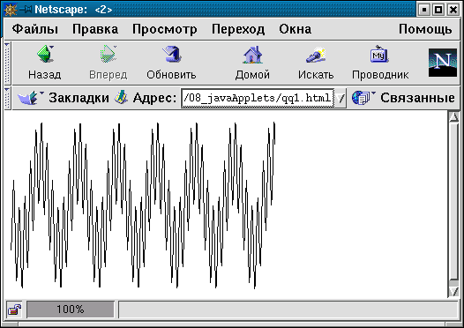The width and height of the screenshot is (464, 328).
Task: Open search with the Искать icon
Action: 316,55
